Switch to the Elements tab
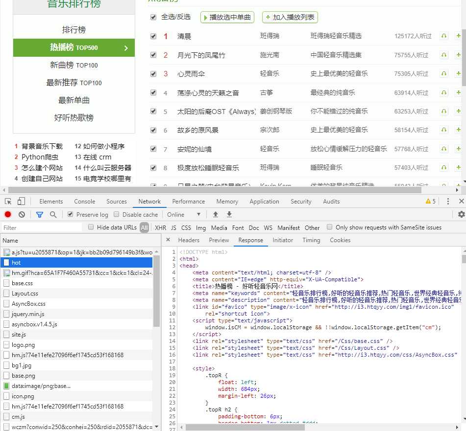The height and width of the screenshot is (431, 466). [51, 202]
